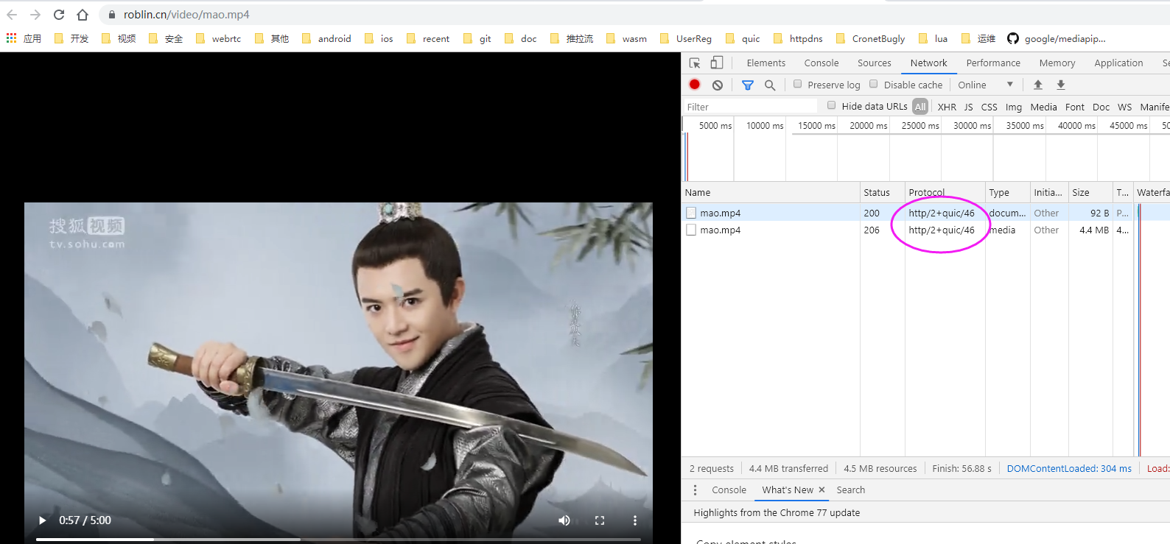Filter requests by Font

tap(1075, 107)
